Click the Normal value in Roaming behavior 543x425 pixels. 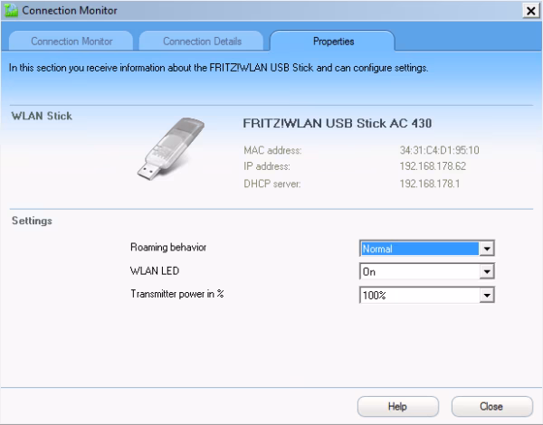pyautogui.click(x=420, y=249)
